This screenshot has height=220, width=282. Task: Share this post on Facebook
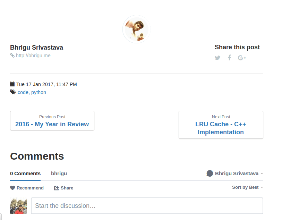[x=229, y=58]
